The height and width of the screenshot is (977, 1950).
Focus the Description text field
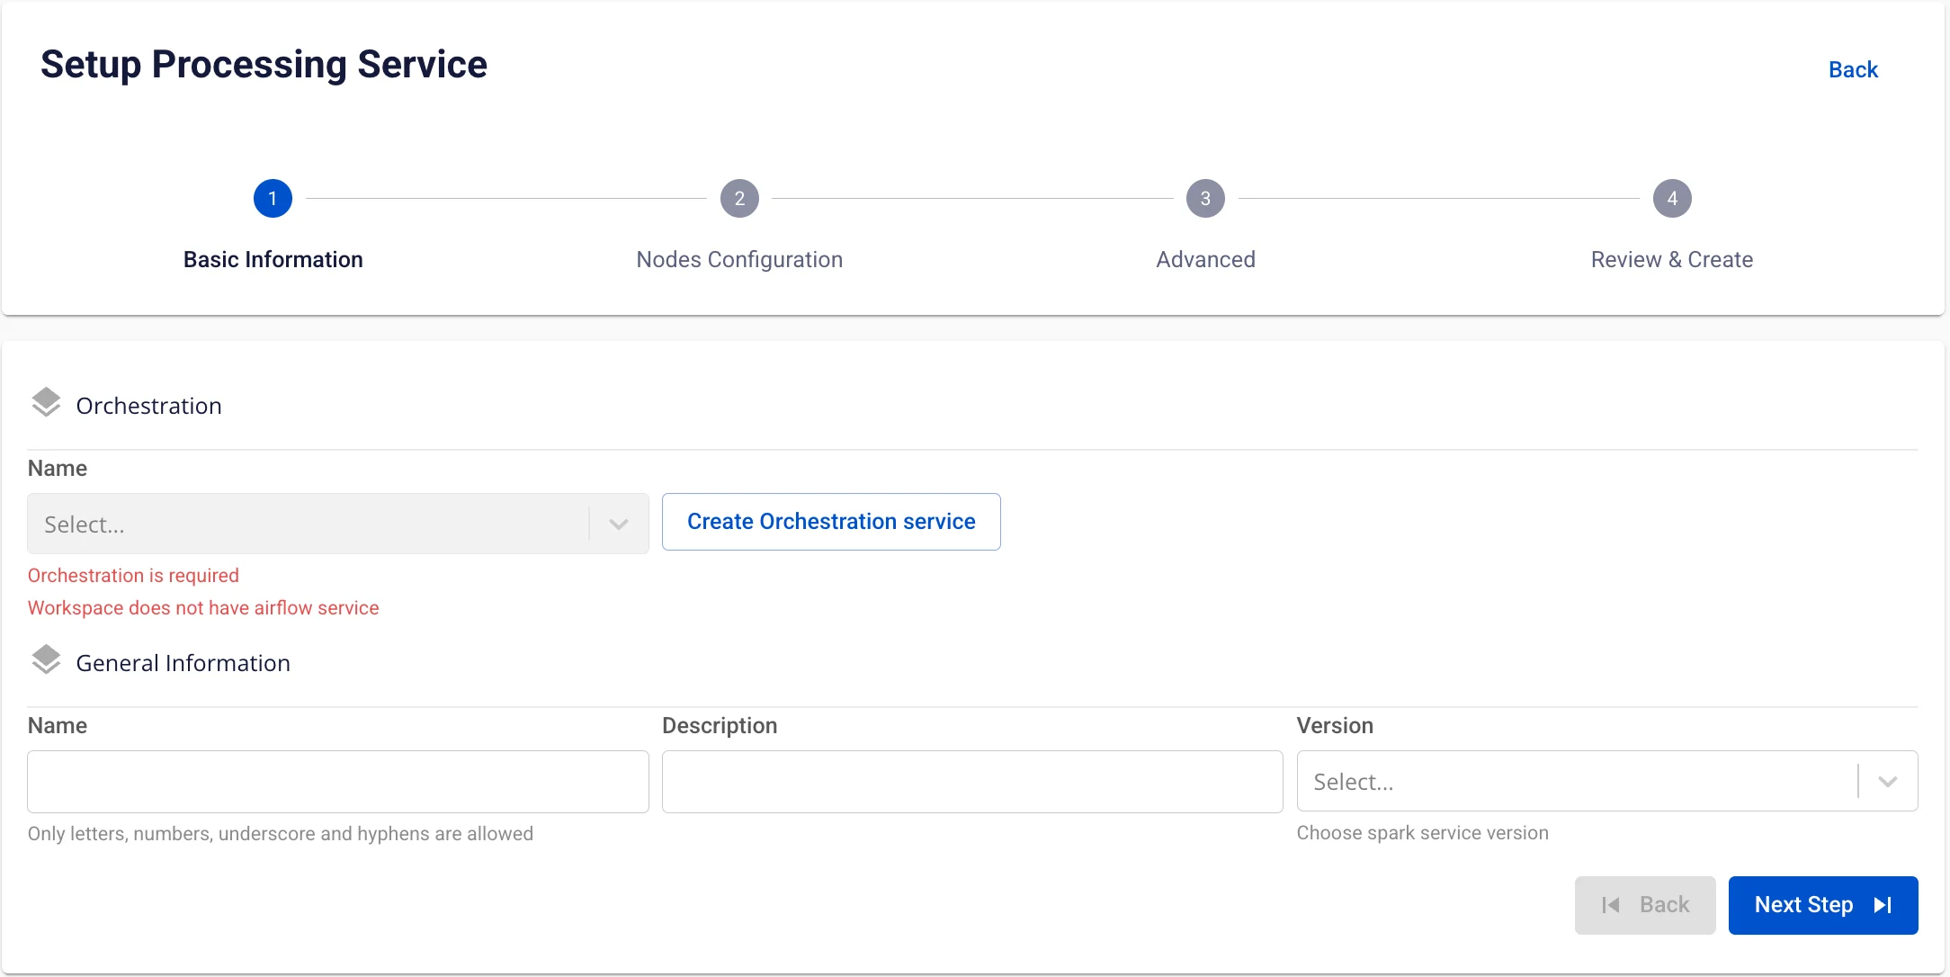tap(972, 782)
